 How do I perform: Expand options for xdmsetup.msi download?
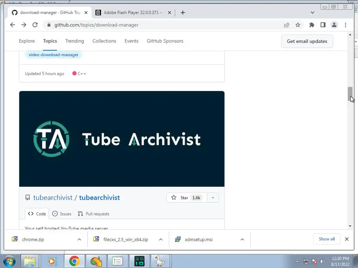pyautogui.click(x=242, y=239)
